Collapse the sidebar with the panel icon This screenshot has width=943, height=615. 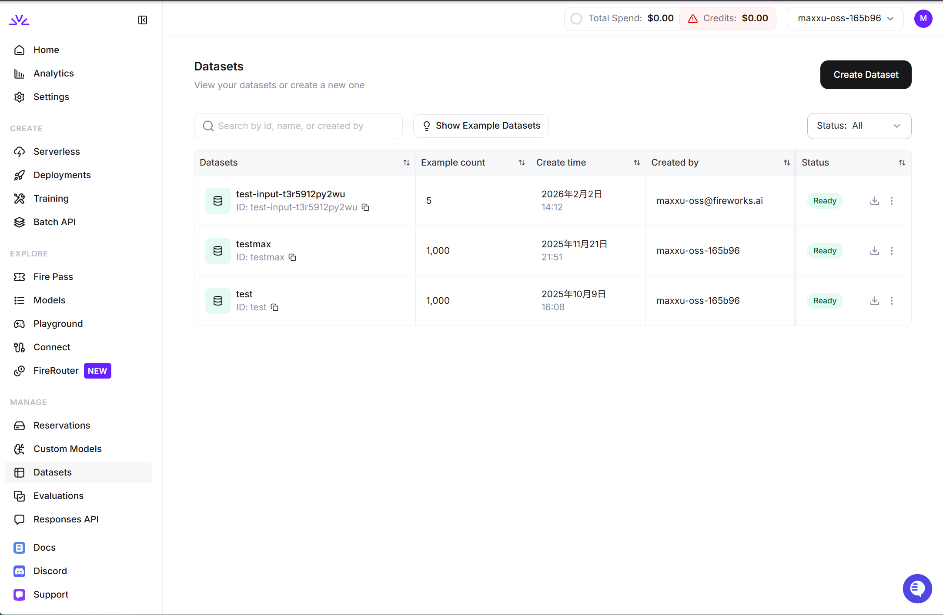pyautogui.click(x=143, y=20)
